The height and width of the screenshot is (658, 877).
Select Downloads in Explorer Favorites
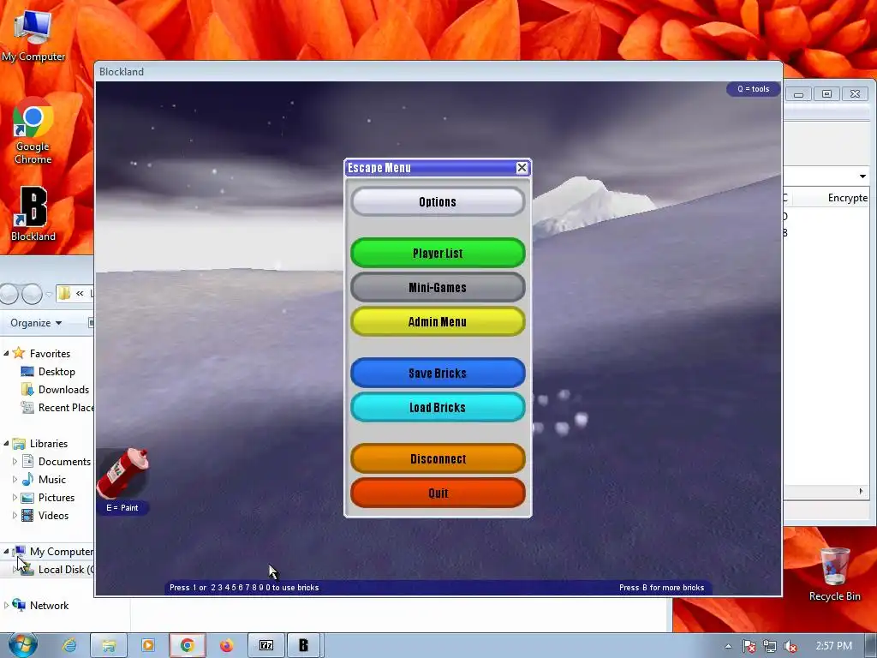[63, 390]
